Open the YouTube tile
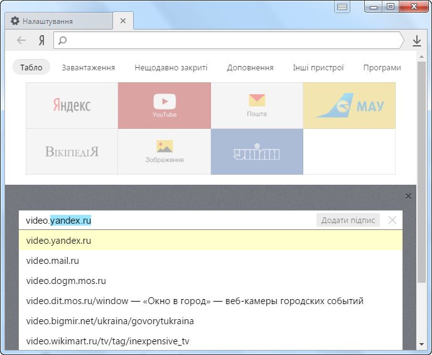This screenshot has width=432, height=355. [165, 106]
